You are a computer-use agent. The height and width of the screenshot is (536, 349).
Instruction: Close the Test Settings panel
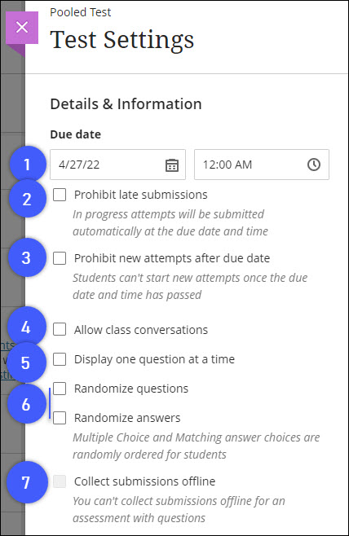22,28
